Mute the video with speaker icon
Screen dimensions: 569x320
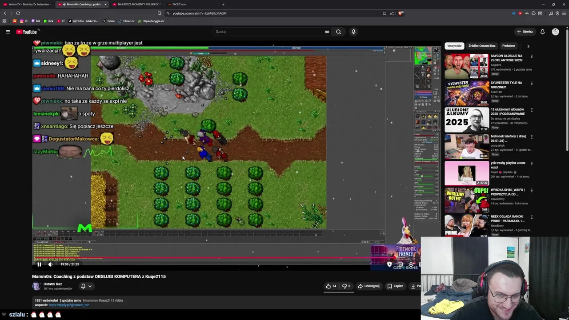pos(50,264)
